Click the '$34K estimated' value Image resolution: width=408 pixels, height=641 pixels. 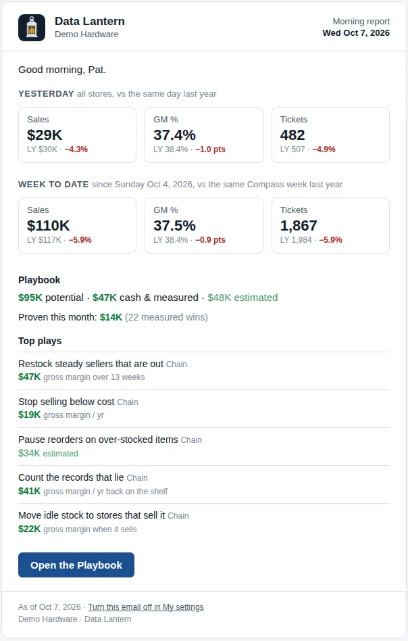point(48,453)
